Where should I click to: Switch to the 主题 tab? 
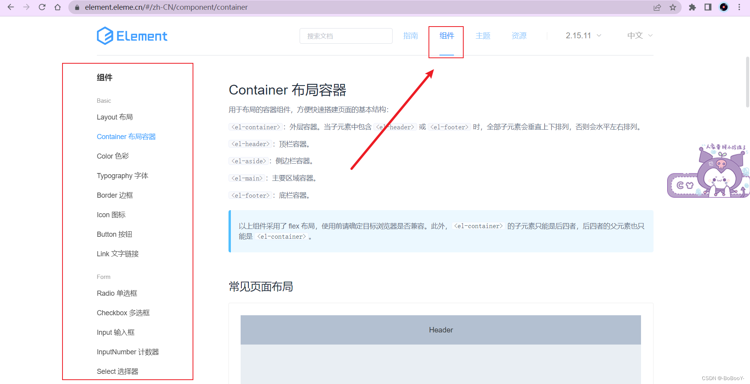click(483, 36)
